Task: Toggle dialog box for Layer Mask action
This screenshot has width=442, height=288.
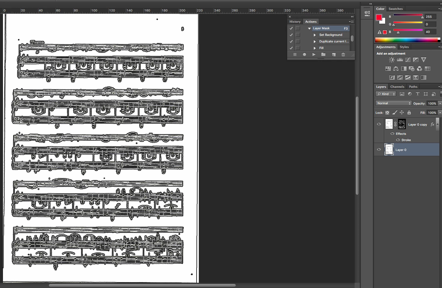Action: pos(298,28)
